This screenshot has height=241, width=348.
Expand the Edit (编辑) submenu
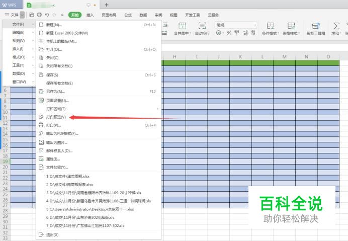pyautogui.click(x=19, y=33)
